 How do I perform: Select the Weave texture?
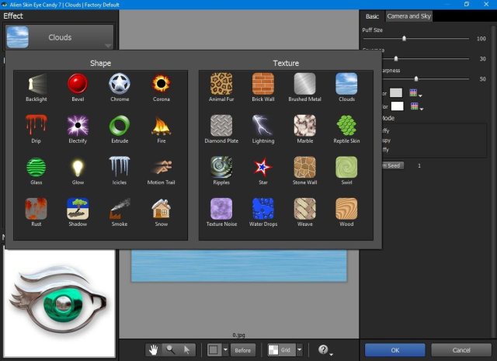point(304,209)
